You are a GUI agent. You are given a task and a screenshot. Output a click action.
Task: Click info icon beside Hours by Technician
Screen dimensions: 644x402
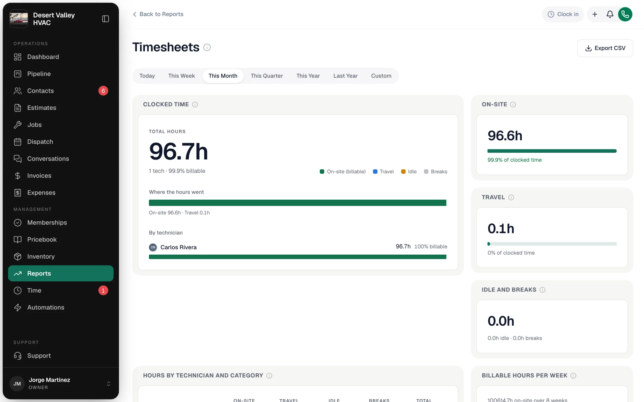(269, 376)
